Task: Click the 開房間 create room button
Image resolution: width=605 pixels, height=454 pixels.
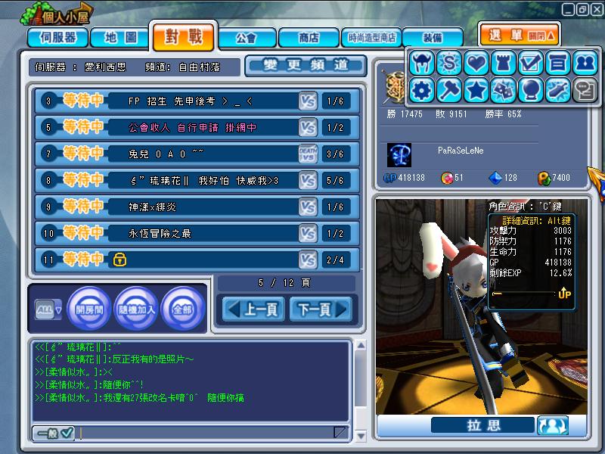Action: [x=89, y=309]
